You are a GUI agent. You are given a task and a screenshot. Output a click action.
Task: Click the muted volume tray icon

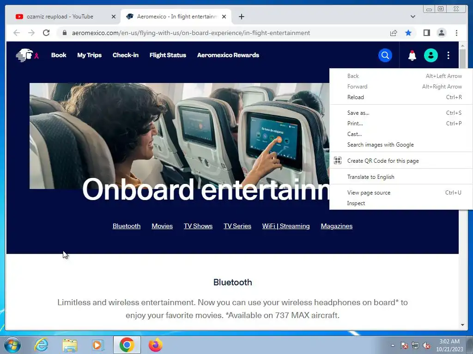pyautogui.click(x=426, y=345)
